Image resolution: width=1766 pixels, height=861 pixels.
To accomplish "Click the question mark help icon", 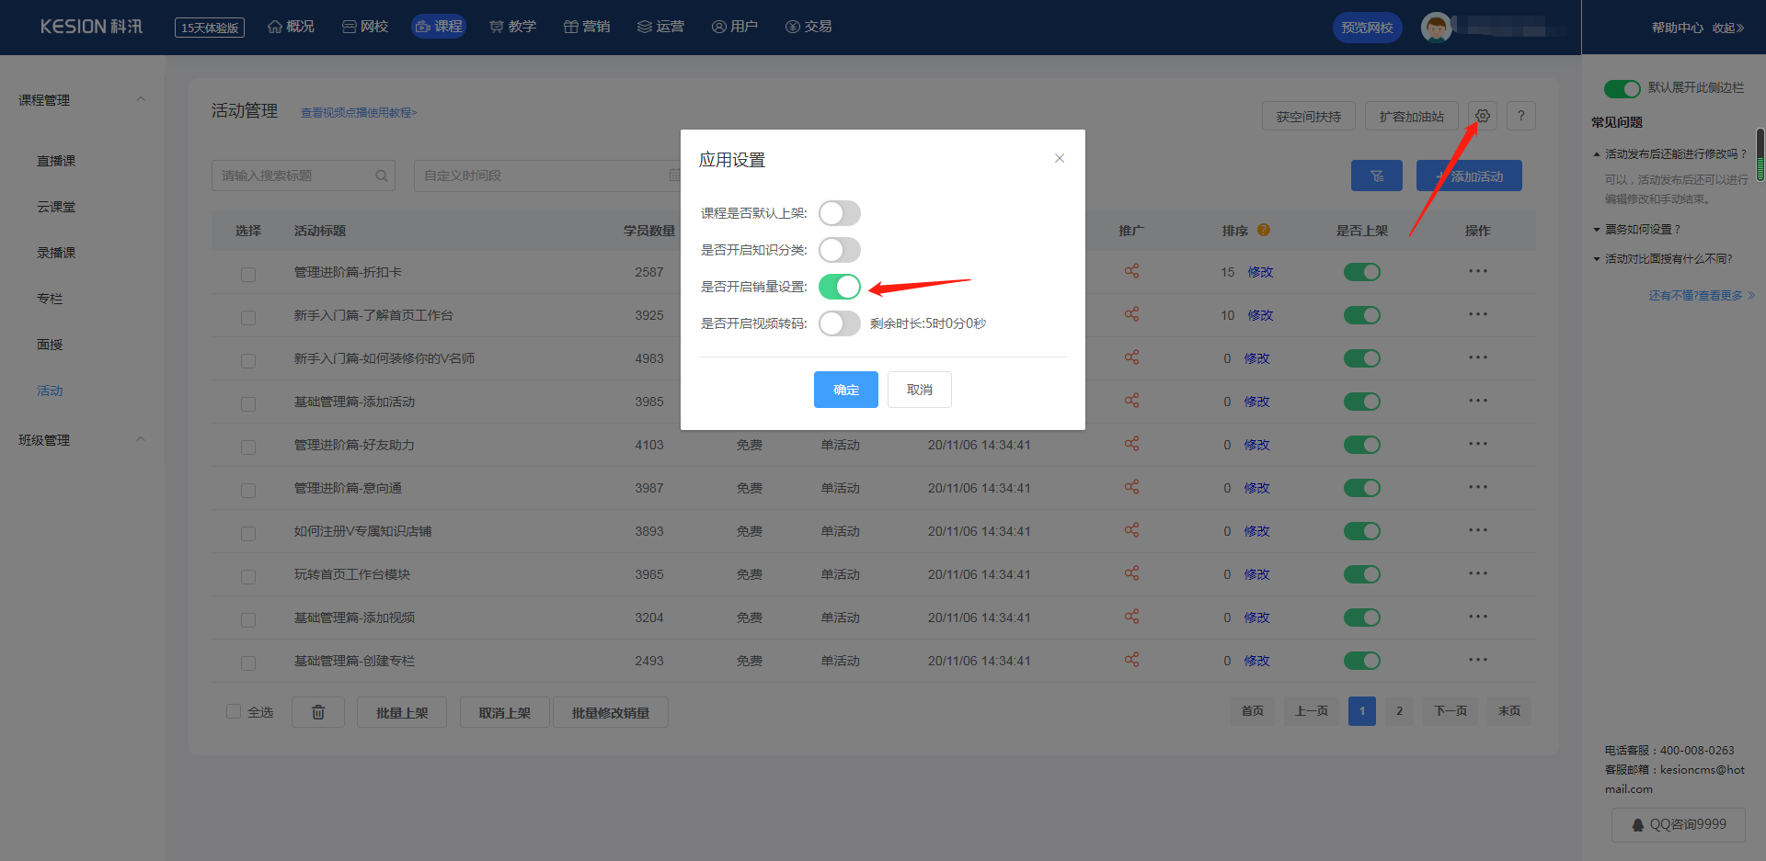I will pos(1521,116).
